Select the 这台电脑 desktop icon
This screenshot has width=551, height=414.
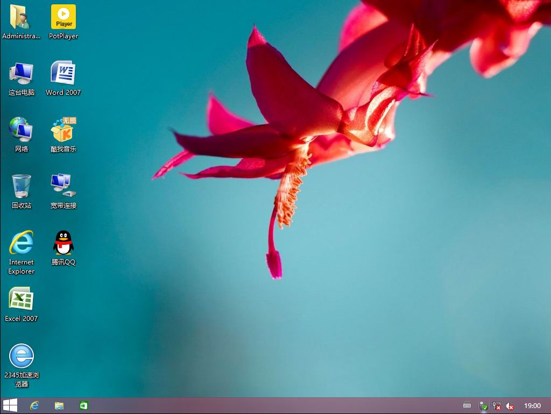pos(22,79)
